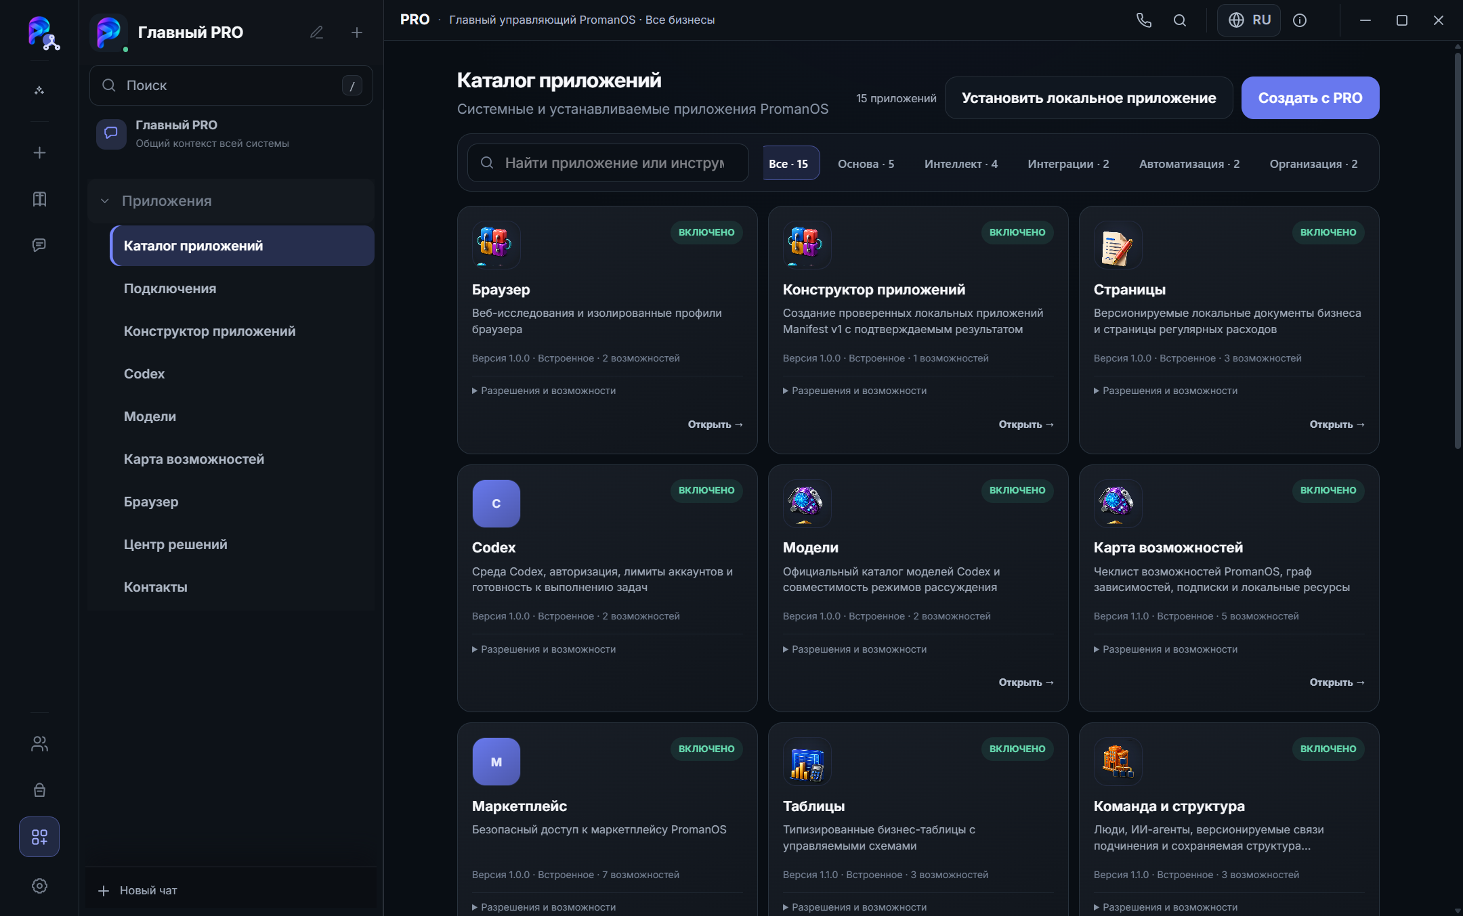This screenshot has height=916, width=1463.
Task: Expand Разрешения и возможности on Таблицы card
Action: point(855,907)
